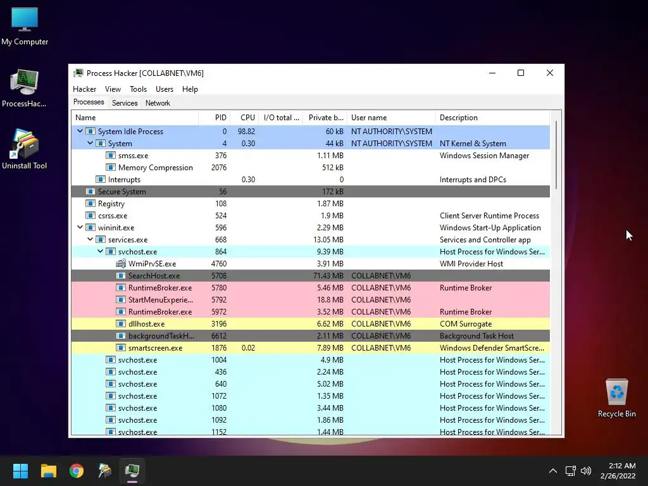
Task: Click the backgroundTaskH... process icon
Action: pos(121,335)
